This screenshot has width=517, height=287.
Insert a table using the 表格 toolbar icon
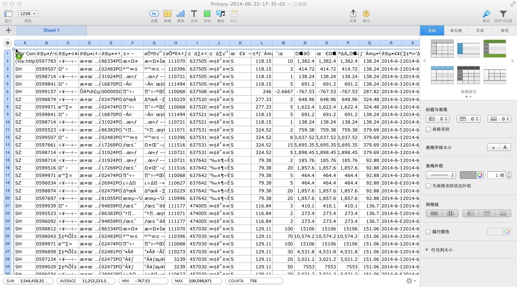pos(167,14)
